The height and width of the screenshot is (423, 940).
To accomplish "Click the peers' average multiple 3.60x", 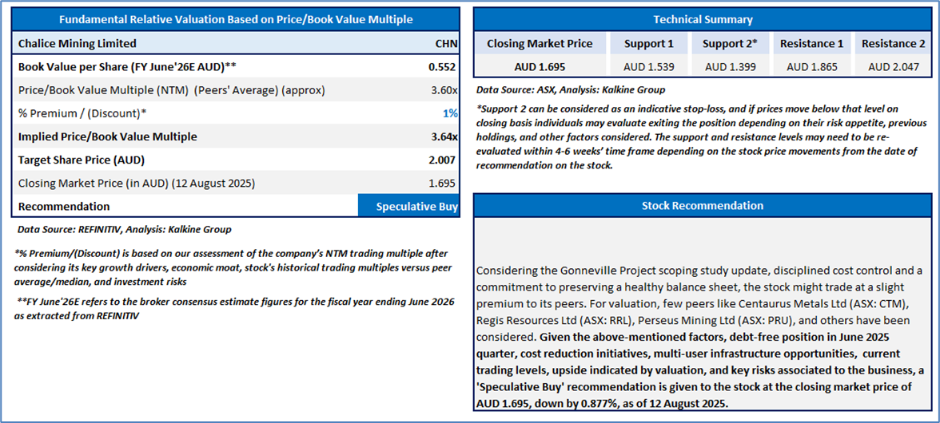I will click(444, 90).
